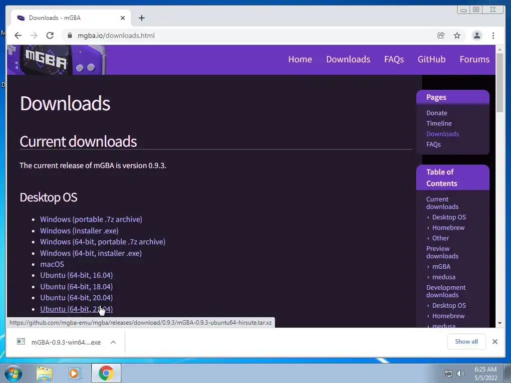Jump to Development downloads in contents
This screenshot has height=383, width=511.
(x=446, y=291)
